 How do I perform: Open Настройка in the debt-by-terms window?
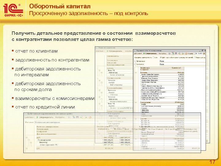coord(60,117)
